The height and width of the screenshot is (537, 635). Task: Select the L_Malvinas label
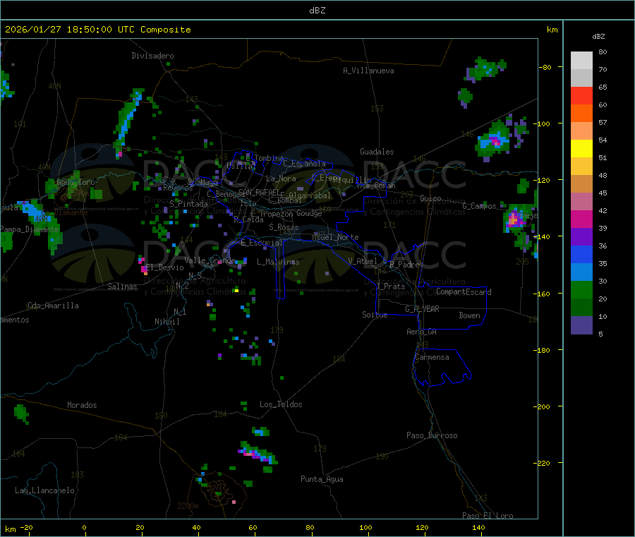click(278, 262)
